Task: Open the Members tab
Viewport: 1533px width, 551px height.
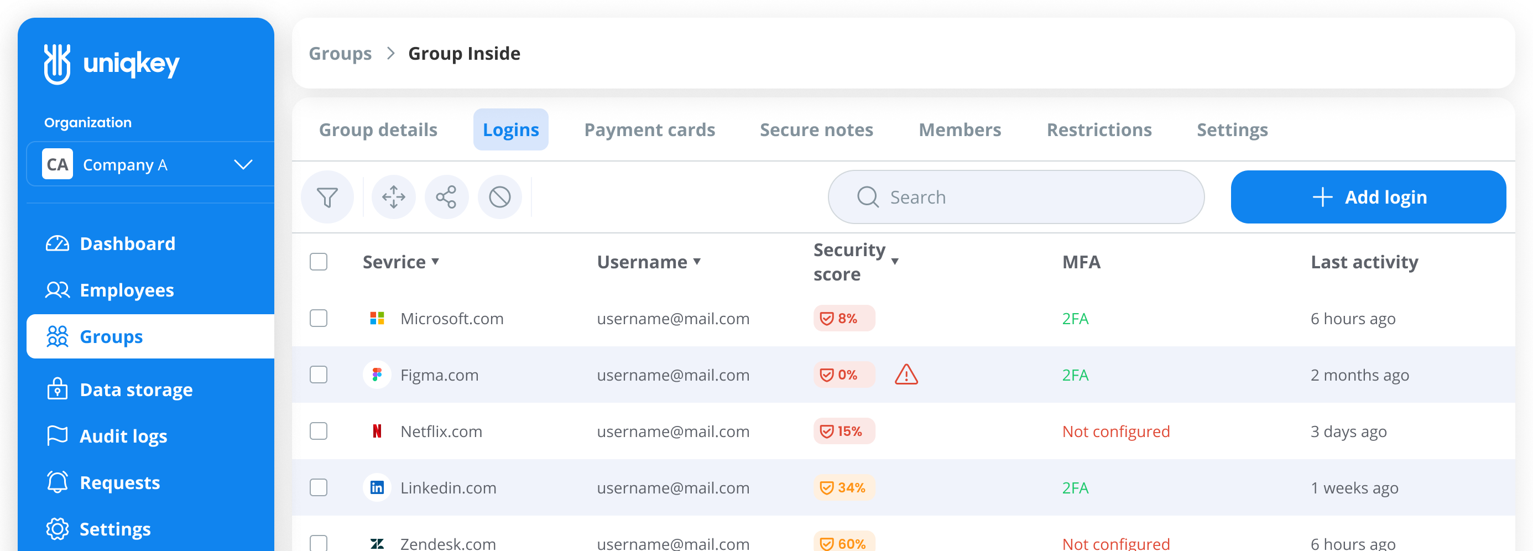Action: [960, 129]
